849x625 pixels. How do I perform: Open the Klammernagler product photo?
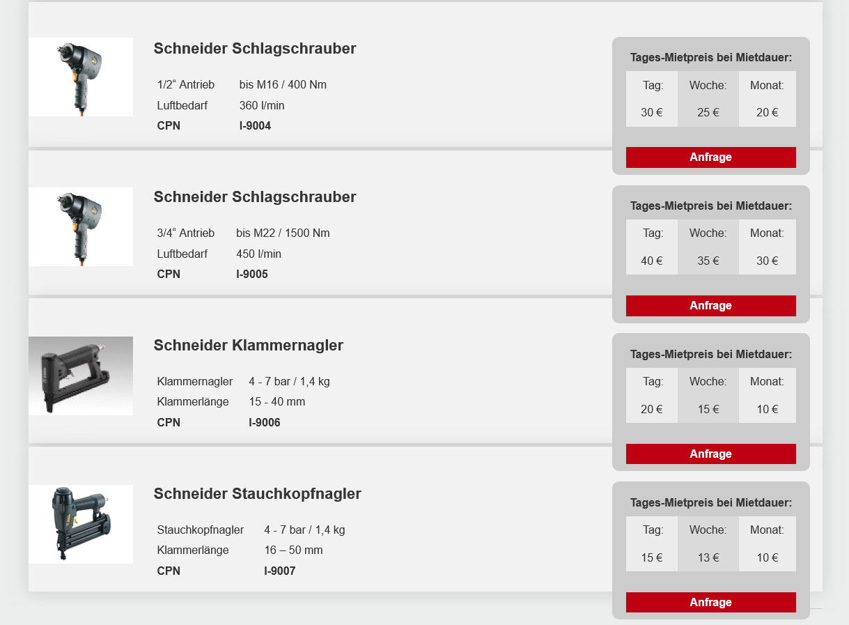coord(81,376)
